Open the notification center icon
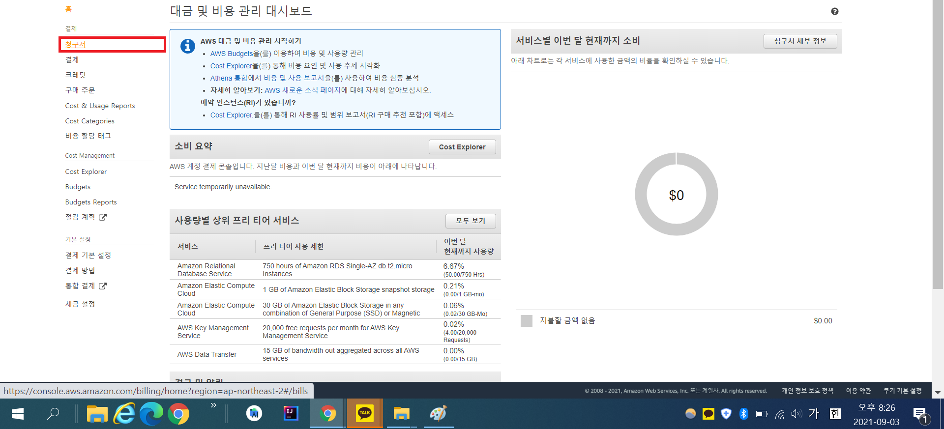 tap(920, 415)
